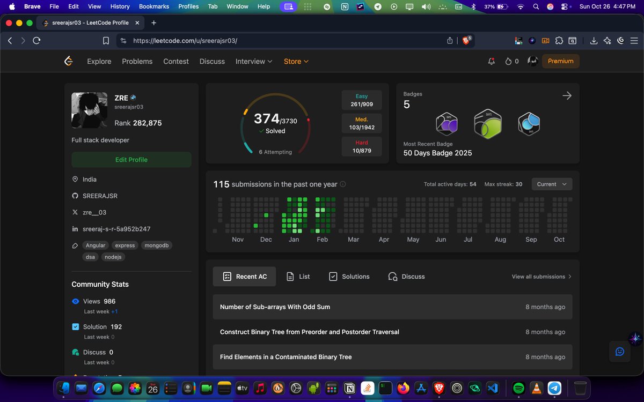644x402 pixels.
Task: Click the profile avatar picture
Action: click(x=90, y=110)
